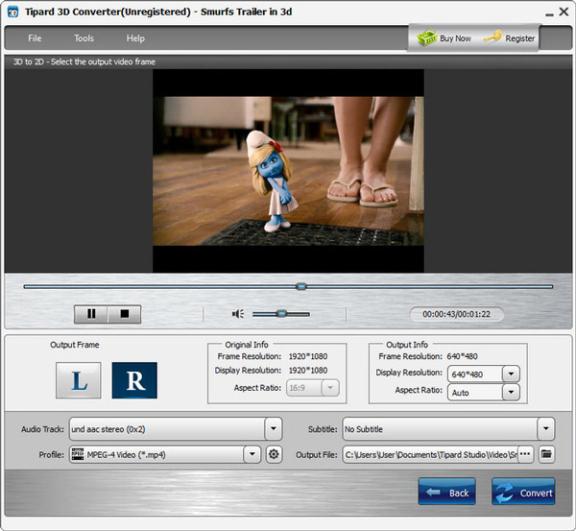This screenshot has width=576, height=531.
Task: Click the Convert button
Action: click(523, 492)
